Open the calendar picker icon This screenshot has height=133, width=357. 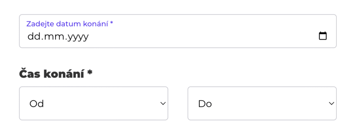[x=322, y=36]
